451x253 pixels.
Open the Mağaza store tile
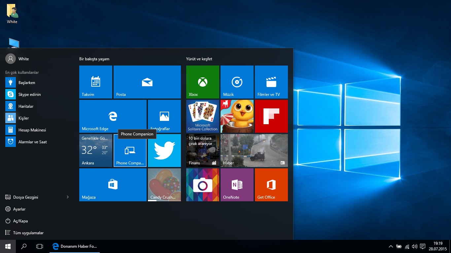(113, 185)
